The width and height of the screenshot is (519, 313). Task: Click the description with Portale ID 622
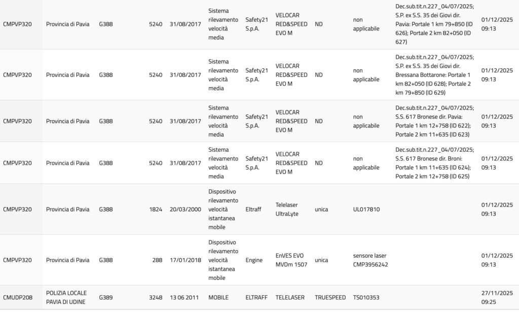coord(434,121)
